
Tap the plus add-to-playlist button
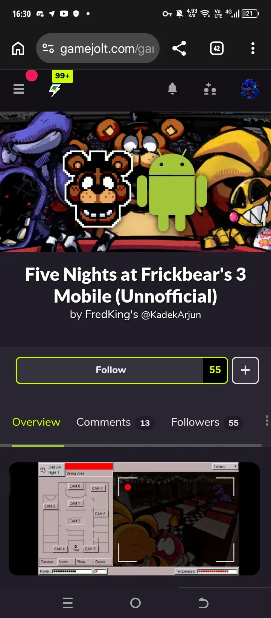245,370
